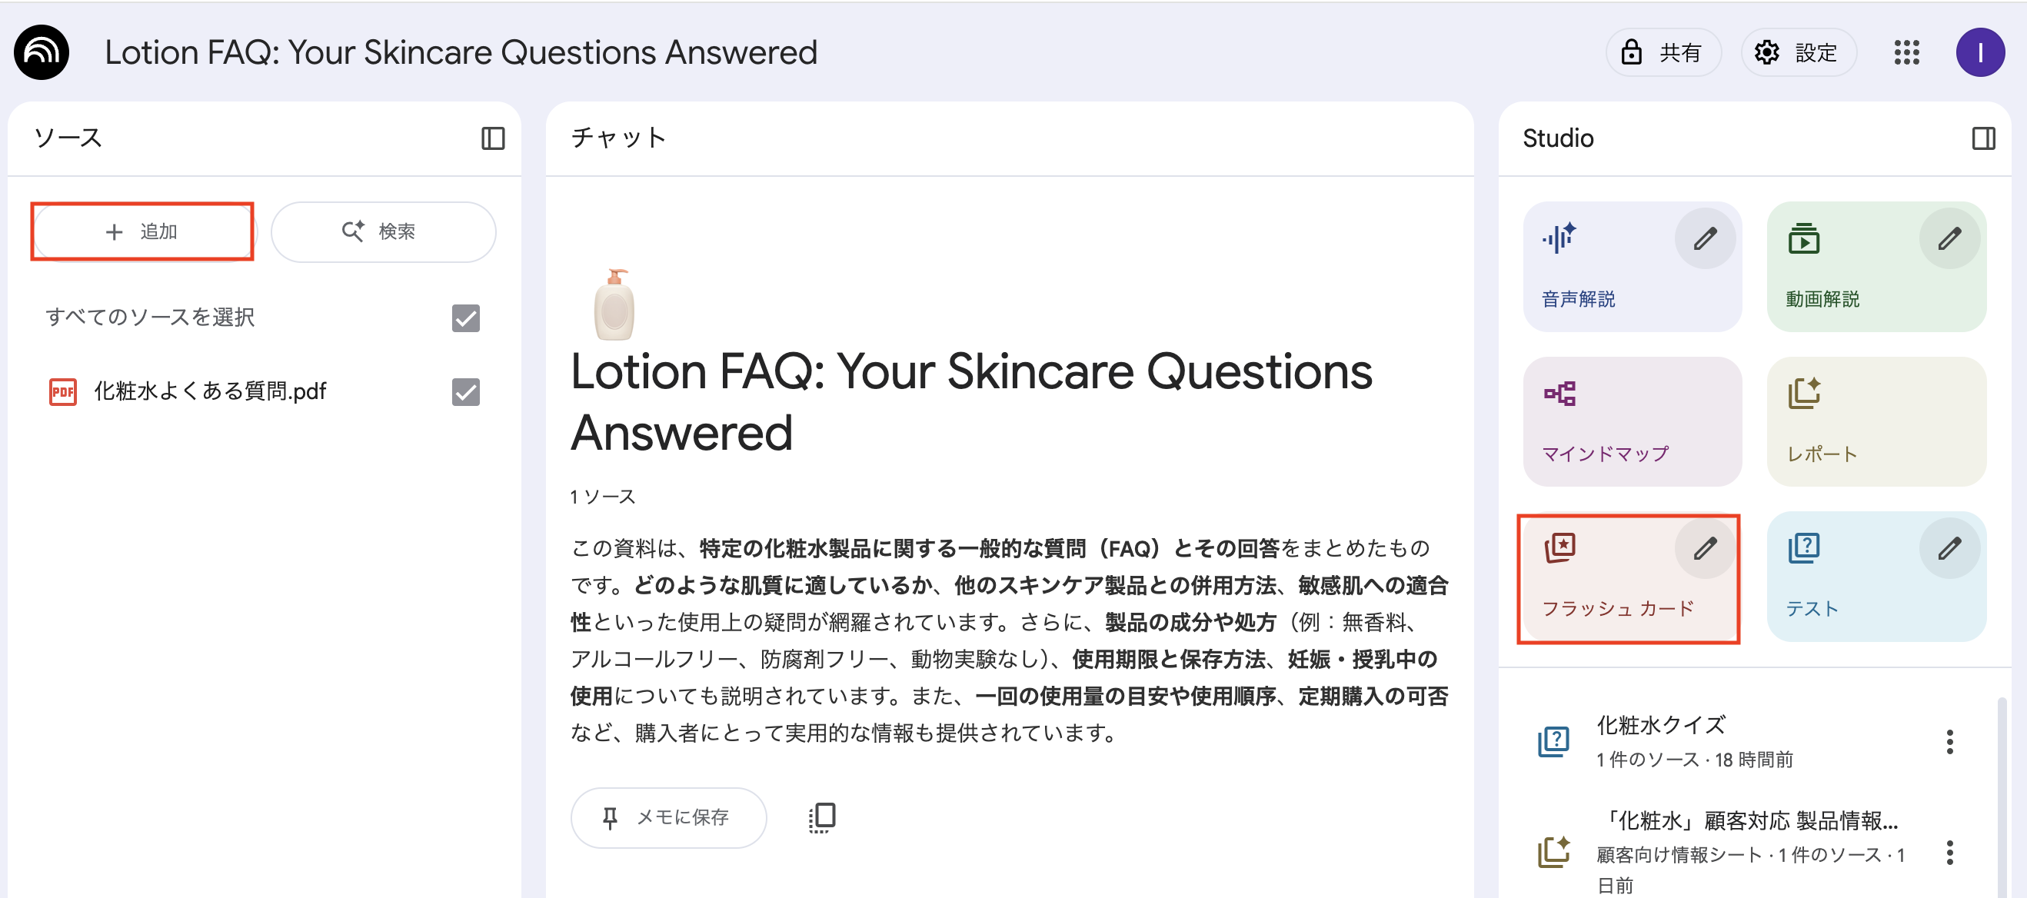The height and width of the screenshot is (898, 2027).
Task: Click the 追加 source button
Action: point(142,231)
